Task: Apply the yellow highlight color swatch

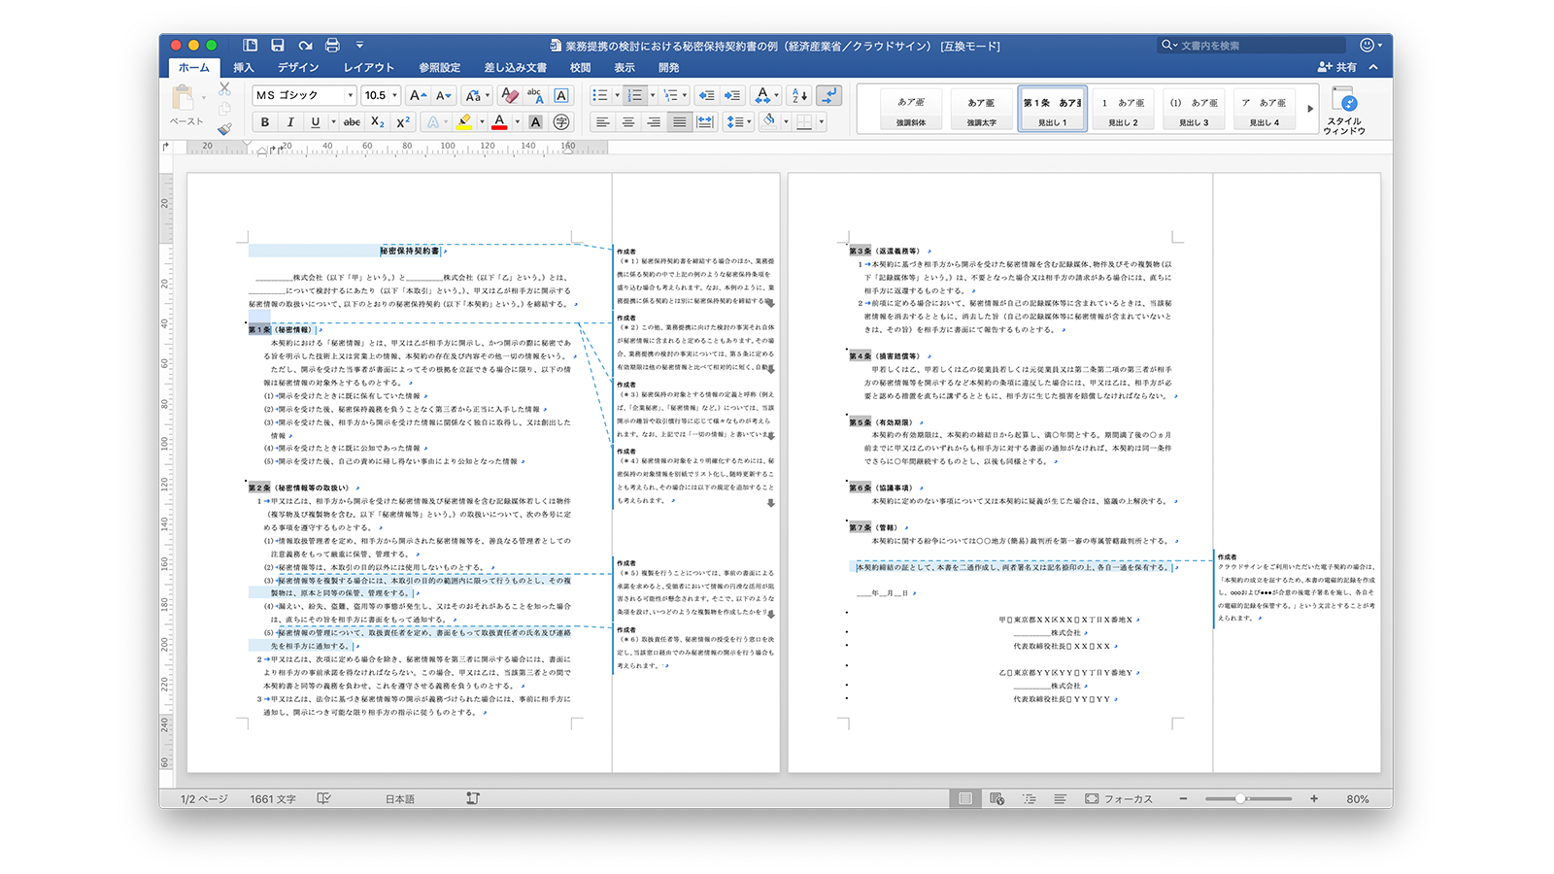Action: pyautogui.click(x=464, y=121)
